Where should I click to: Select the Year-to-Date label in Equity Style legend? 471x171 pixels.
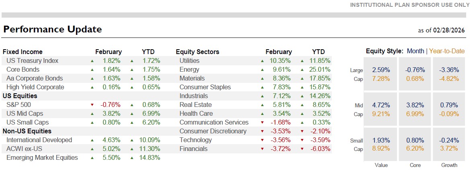447,51
